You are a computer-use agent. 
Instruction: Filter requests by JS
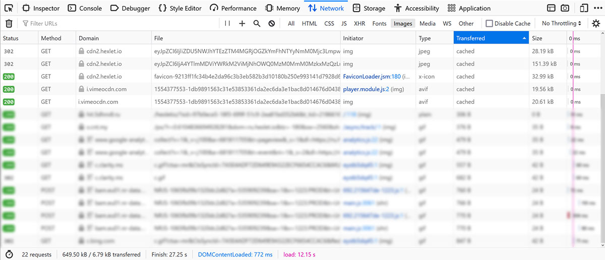click(344, 23)
